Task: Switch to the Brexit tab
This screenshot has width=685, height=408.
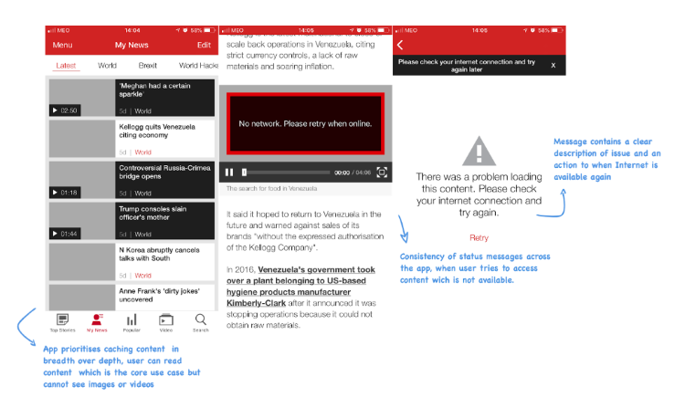Action: 148,66
